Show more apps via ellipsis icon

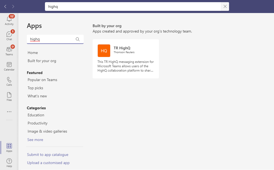[9, 112]
